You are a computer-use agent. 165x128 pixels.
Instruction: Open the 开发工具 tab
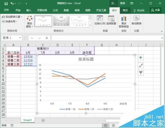coord(101,10)
